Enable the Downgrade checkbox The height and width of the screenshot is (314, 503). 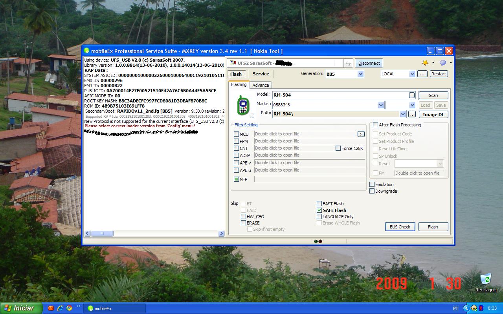pos(372,191)
